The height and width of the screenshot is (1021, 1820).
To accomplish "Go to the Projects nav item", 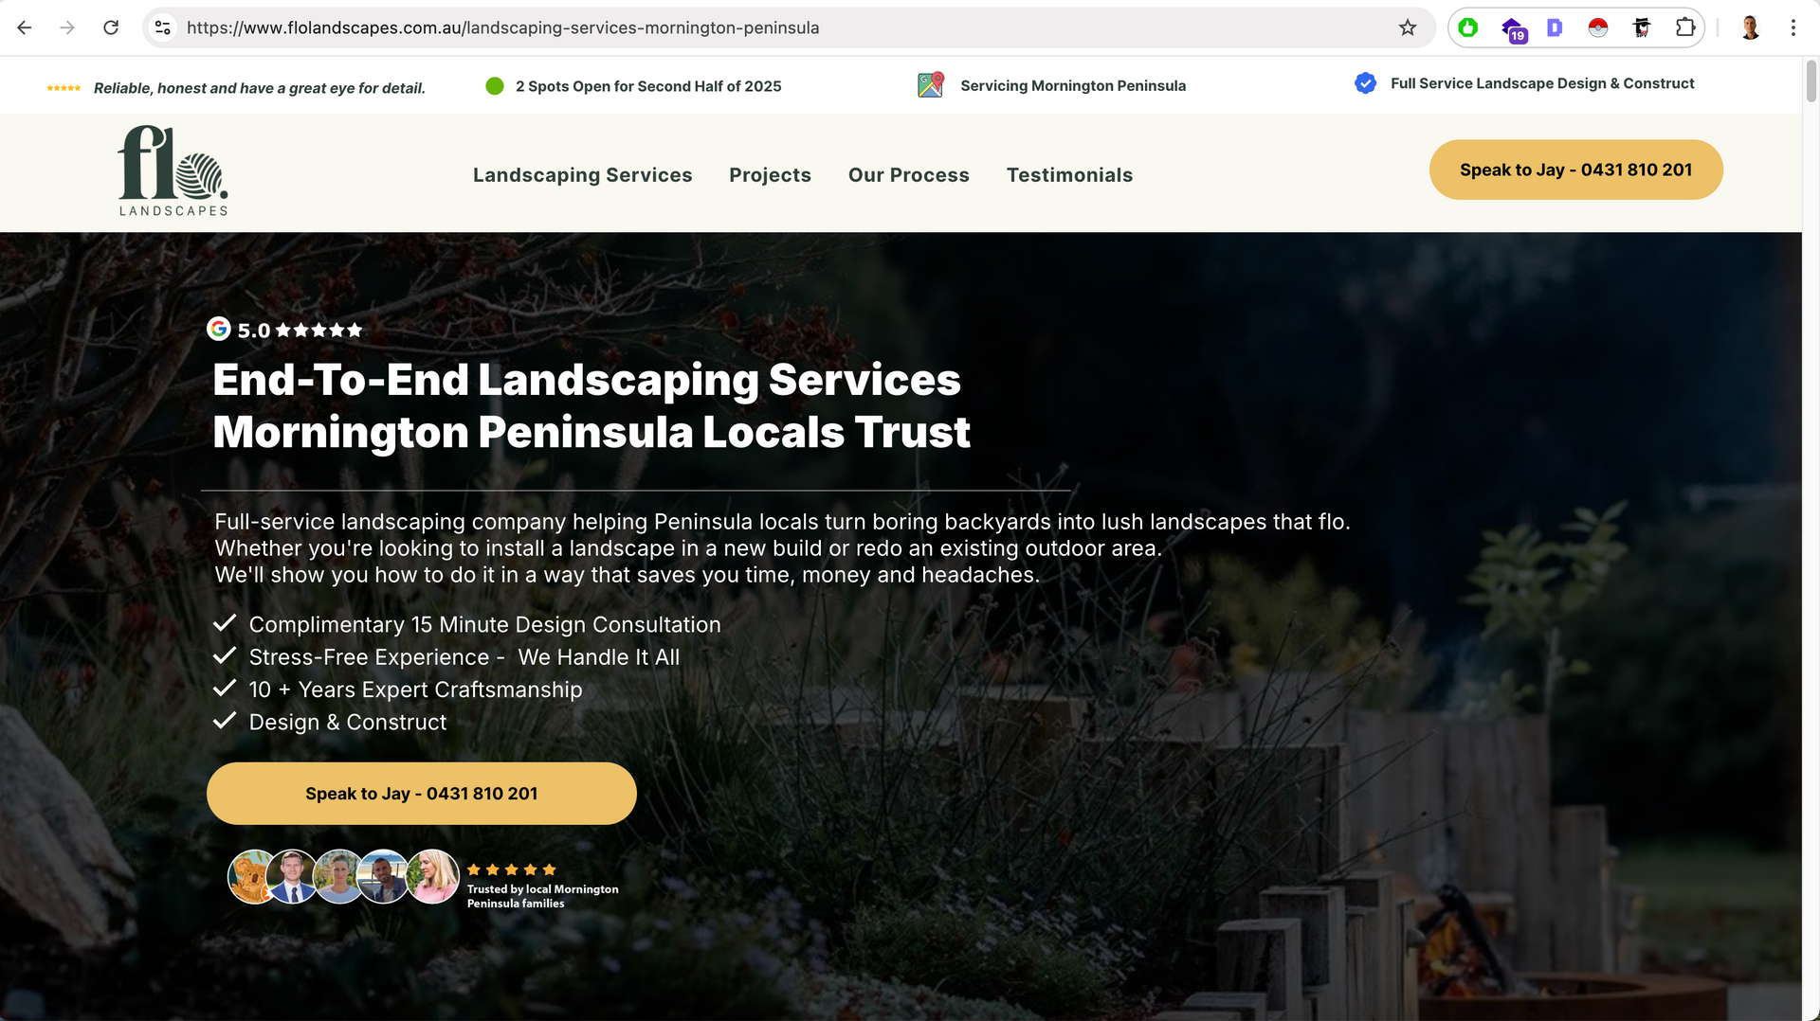I will point(770,174).
